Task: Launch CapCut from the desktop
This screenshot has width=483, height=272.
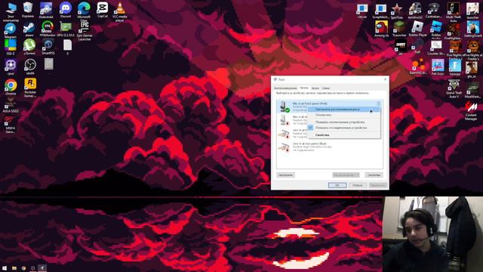Action: point(103,10)
